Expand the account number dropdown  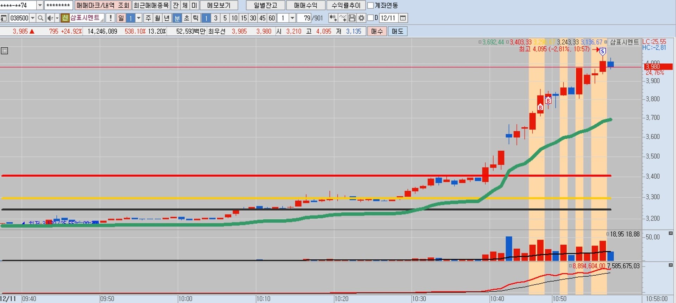click(x=40, y=6)
